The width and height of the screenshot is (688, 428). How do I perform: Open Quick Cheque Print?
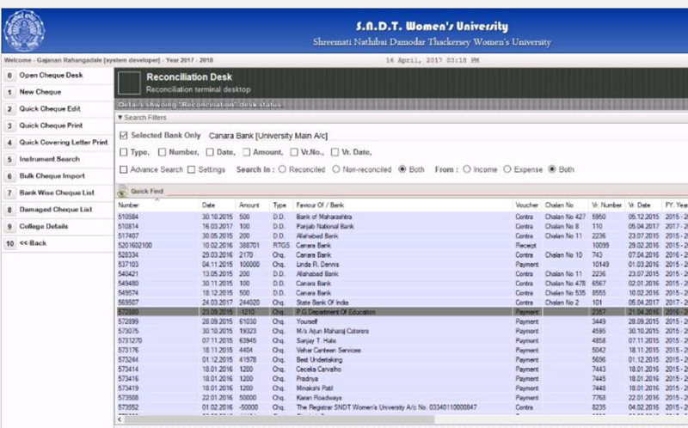[58, 125]
